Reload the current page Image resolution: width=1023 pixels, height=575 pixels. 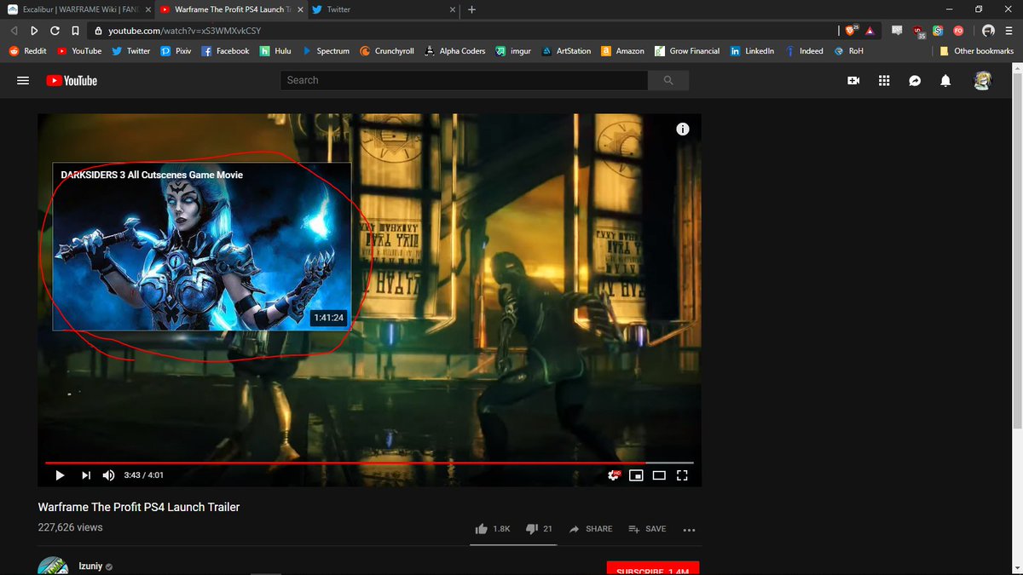click(x=55, y=31)
